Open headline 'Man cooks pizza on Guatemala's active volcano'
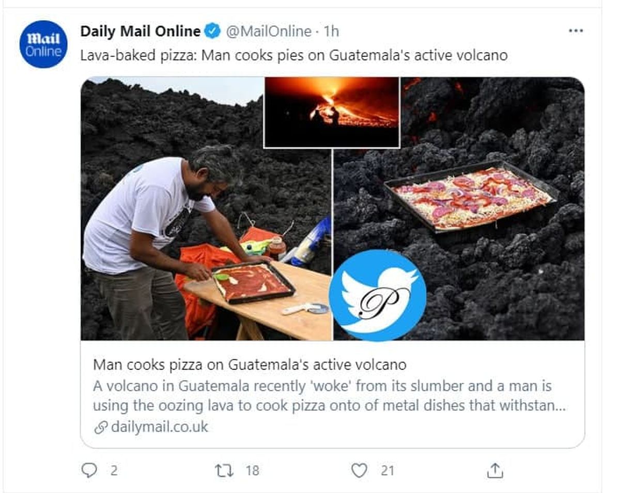The height and width of the screenshot is (493, 620). tap(250, 365)
